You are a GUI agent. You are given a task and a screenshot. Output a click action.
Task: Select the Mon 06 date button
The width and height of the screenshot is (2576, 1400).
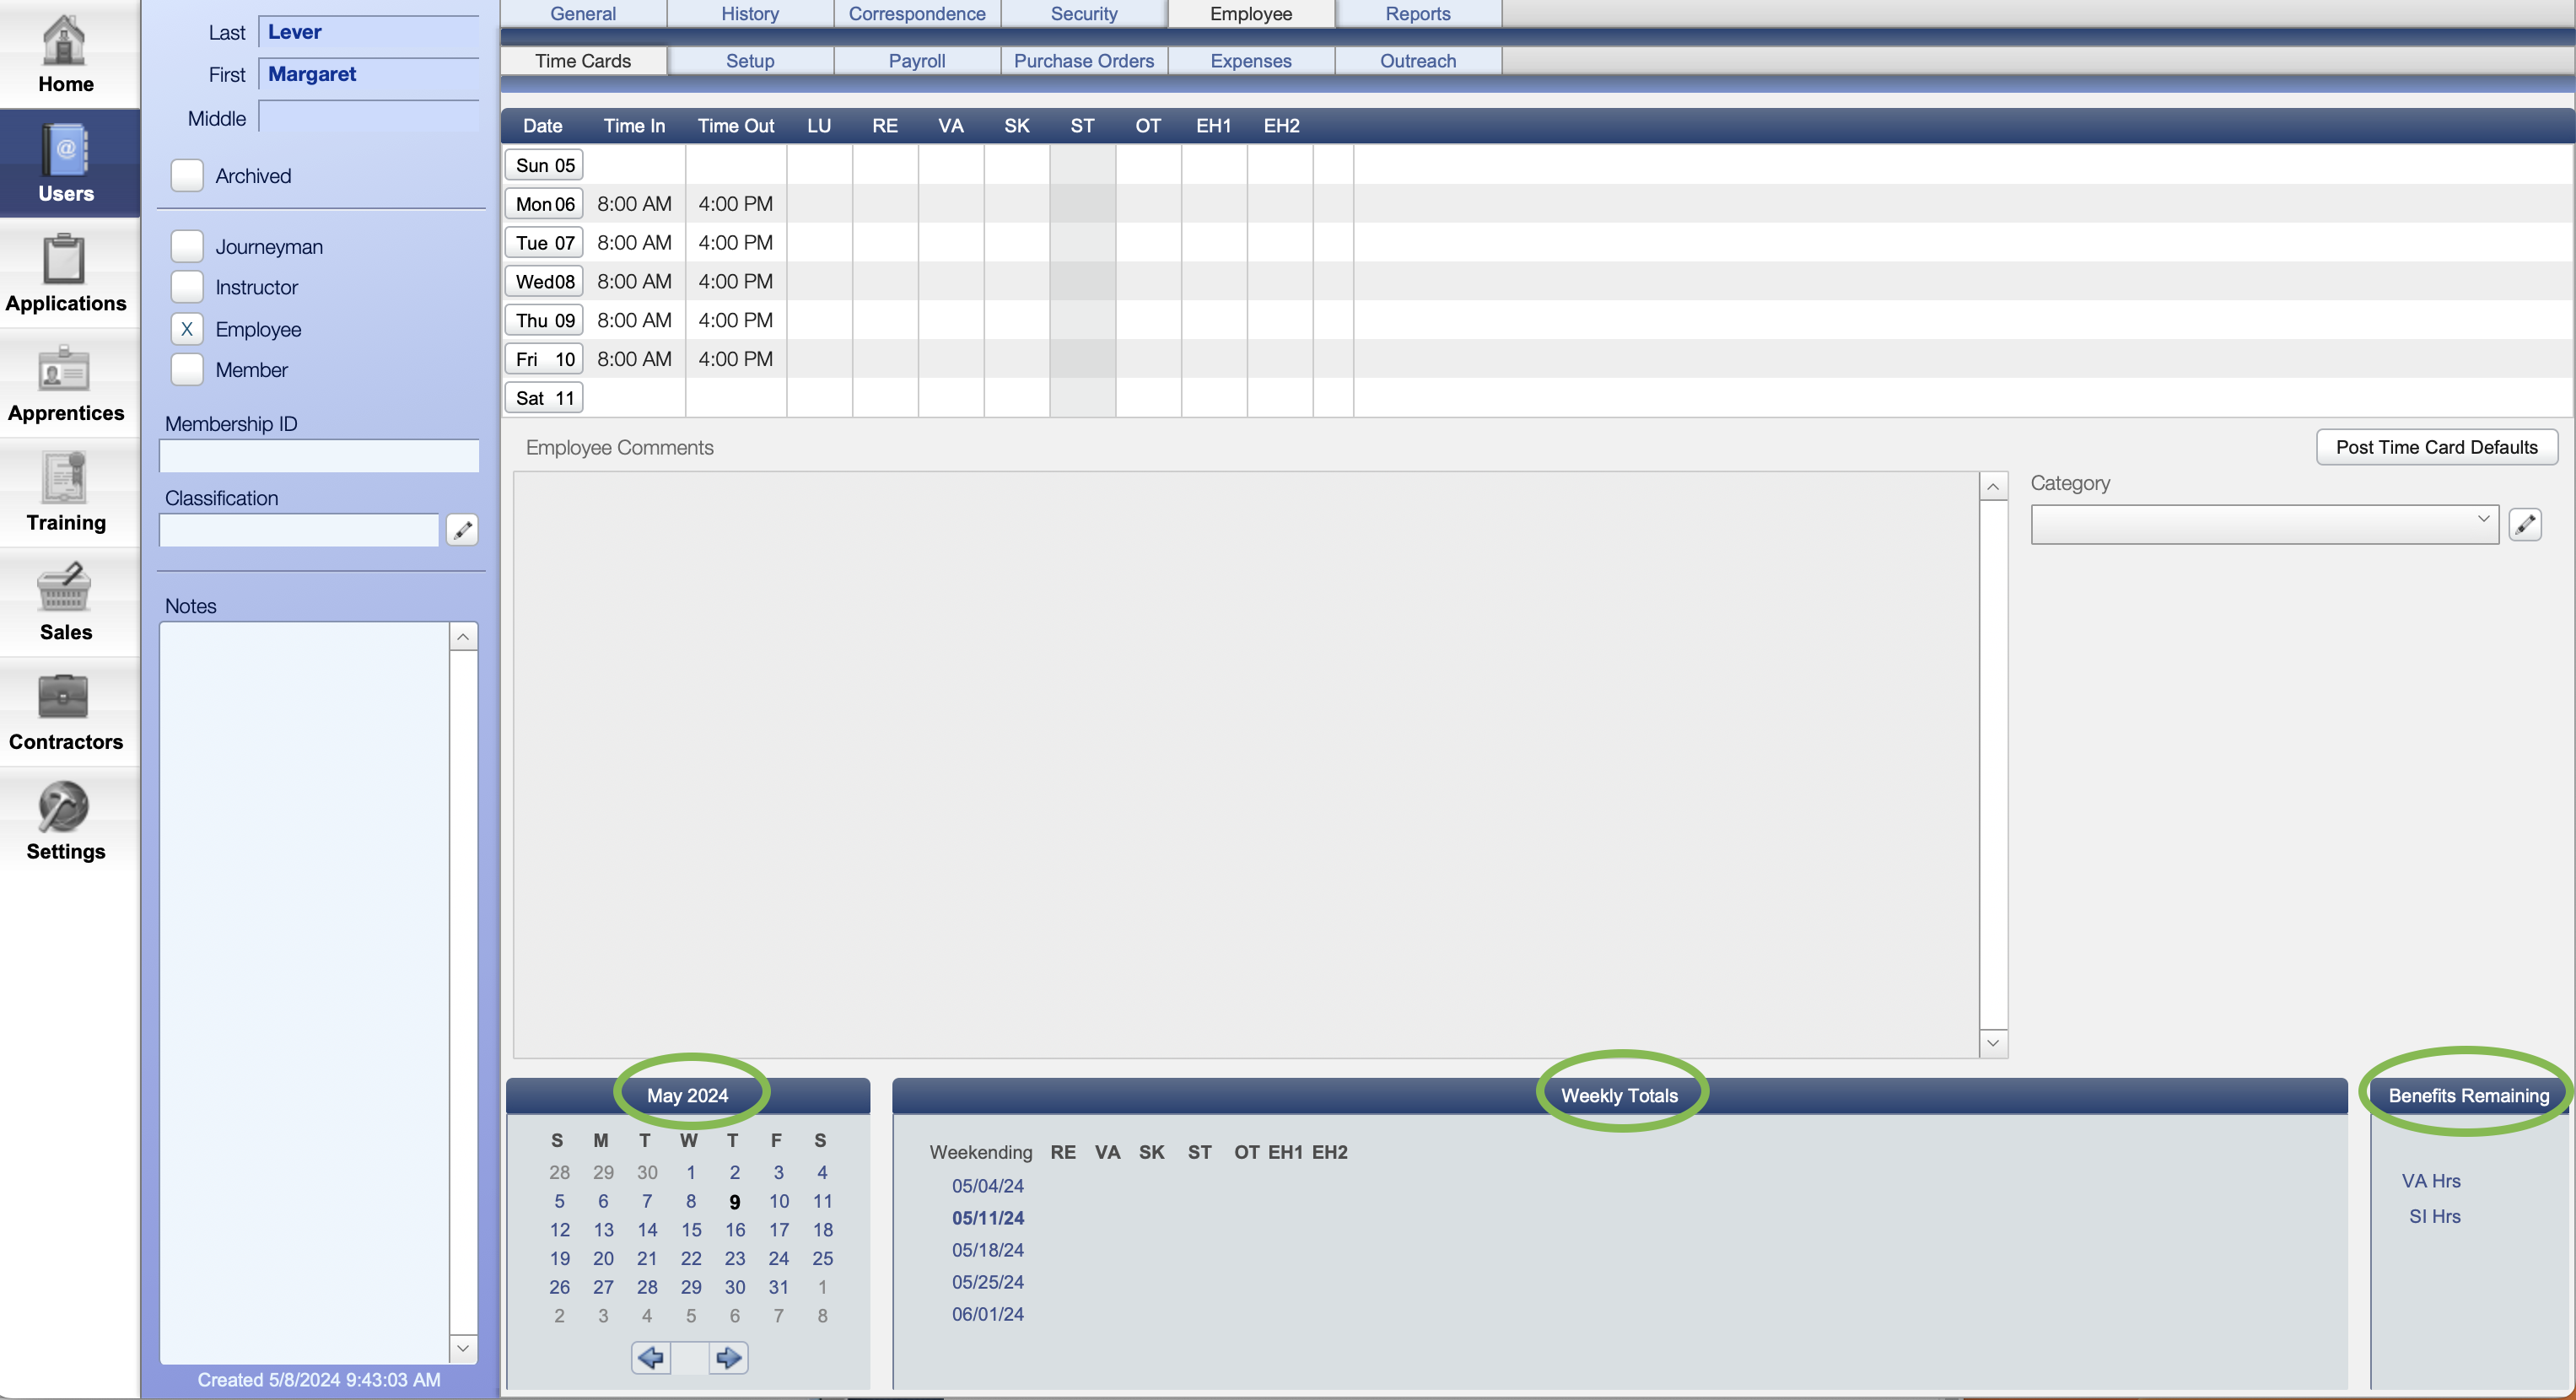pos(544,204)
